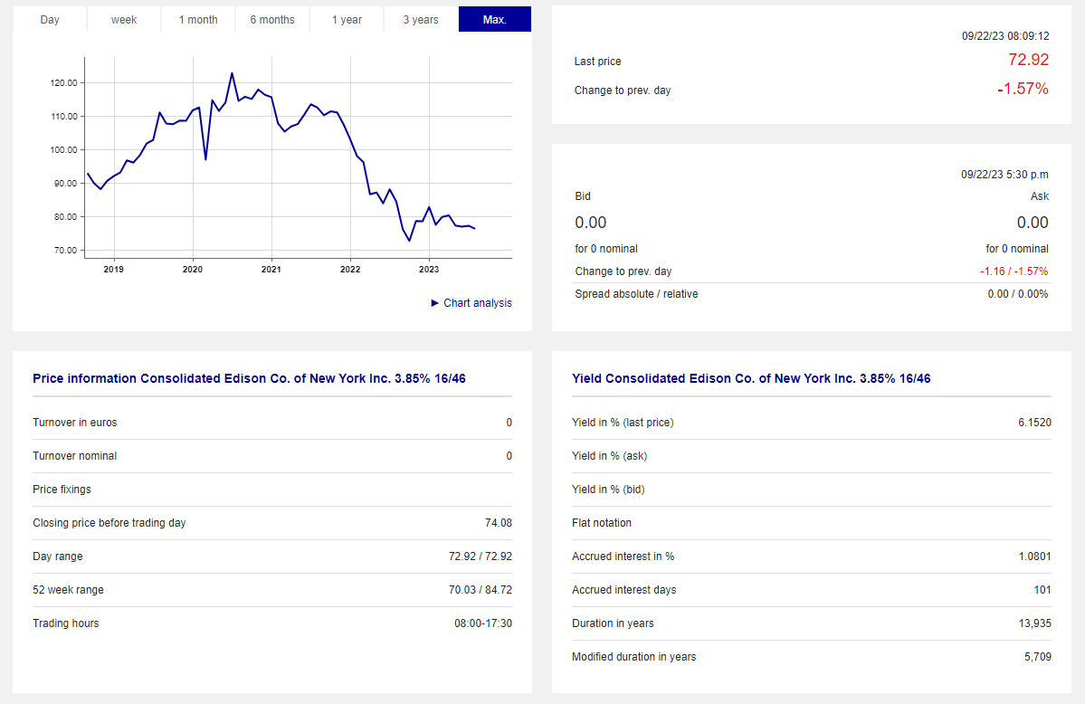Click modified duration value 5,709
The width and height of the screenshot is (1085, 704).
[1037, 657]
